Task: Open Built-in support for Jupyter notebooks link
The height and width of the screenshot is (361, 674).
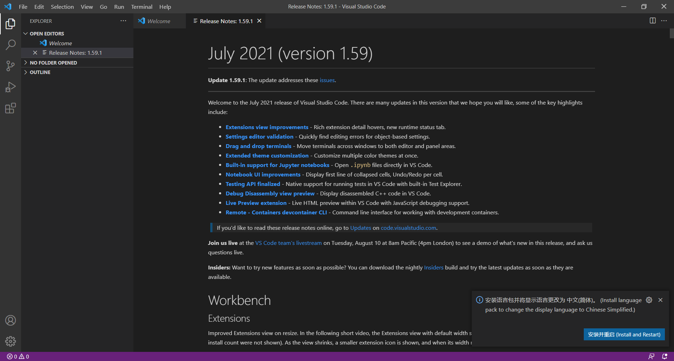Action: pyautogui.click(x=277, y=165)
